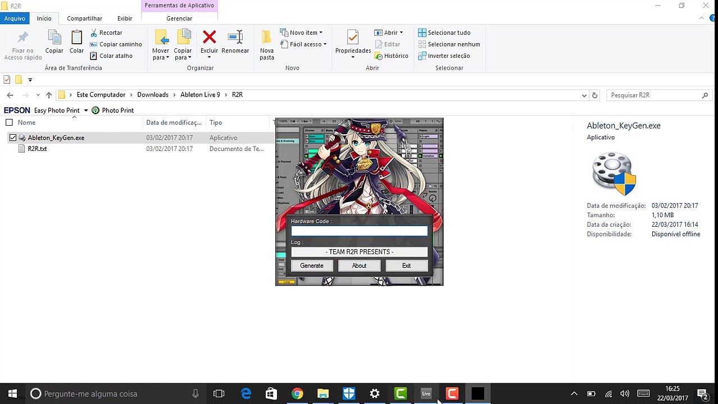Screen dimensions: 718x404
Task: Click the Propriedades icon
Action: 353,38
